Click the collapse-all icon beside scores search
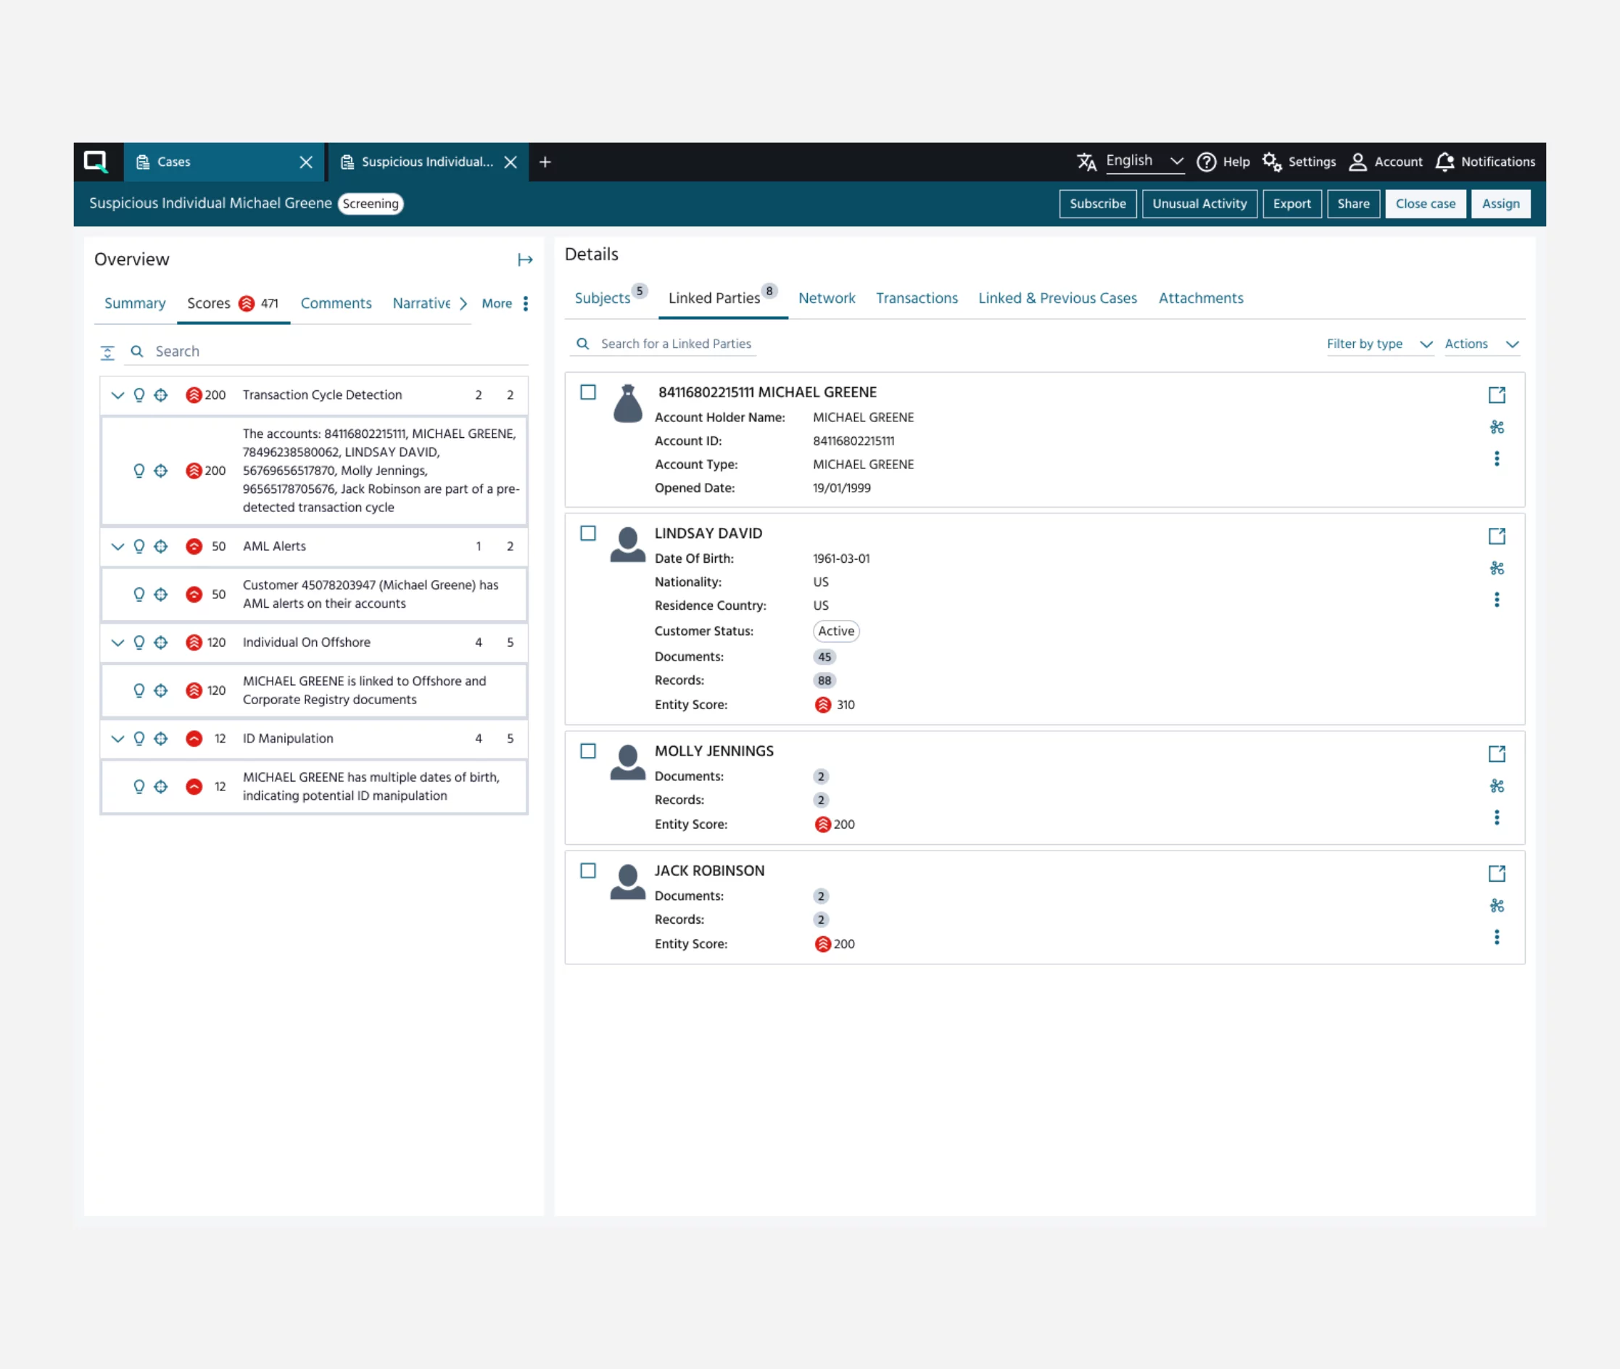The height and width of the screenshot is (1369, 1620). pos(108,352)
